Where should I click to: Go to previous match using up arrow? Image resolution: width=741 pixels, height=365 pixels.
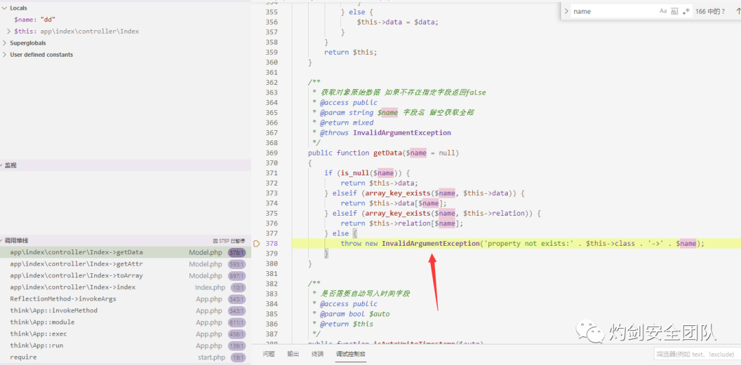738,12
